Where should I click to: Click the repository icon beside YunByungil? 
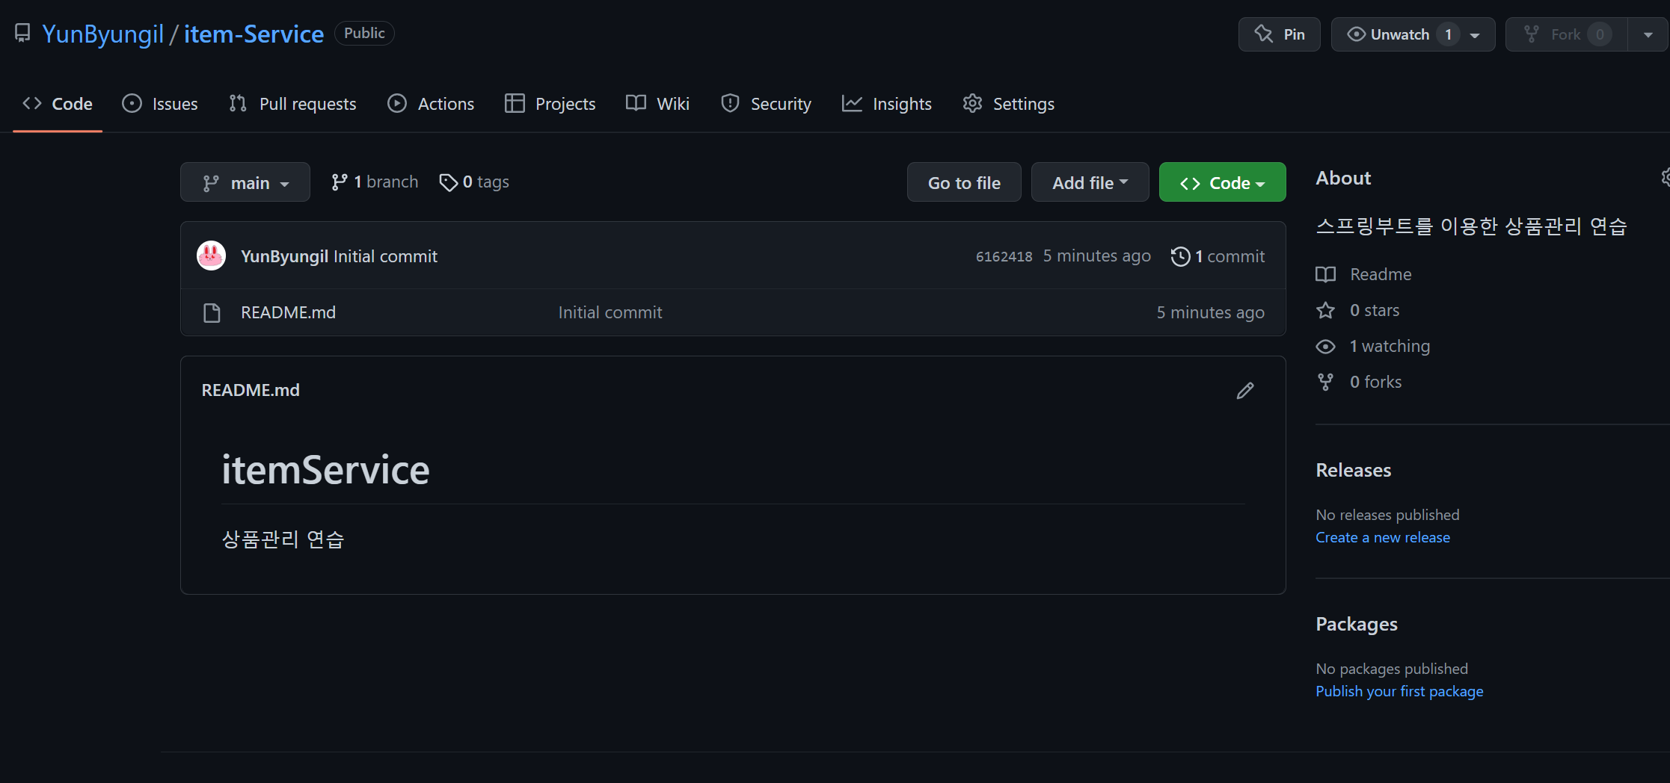click(22, 34)
